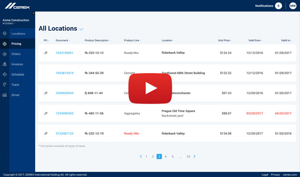Click Southwest 68th Street Building location

point(183,73)
